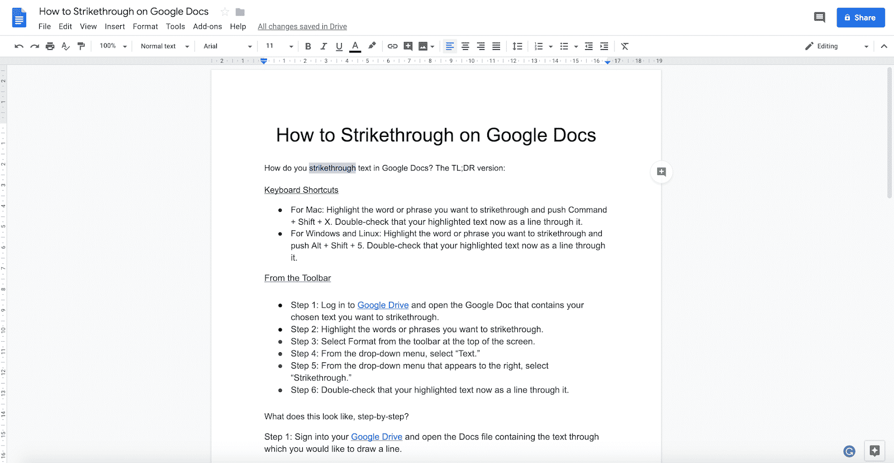Open the Arial font dropdown
The width and height of the screenshot is (894, 463).
(x=227, y=46)
